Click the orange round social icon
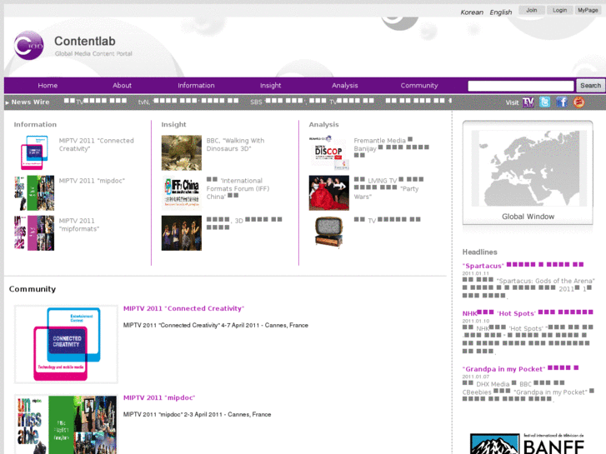 pos(578,102)
